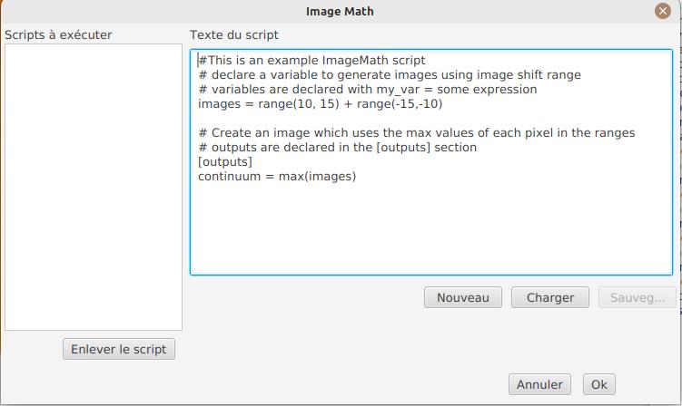The image size is (682, 406).
Task: Click the 'continuum = max(images)' line
Action: (277, 177)
